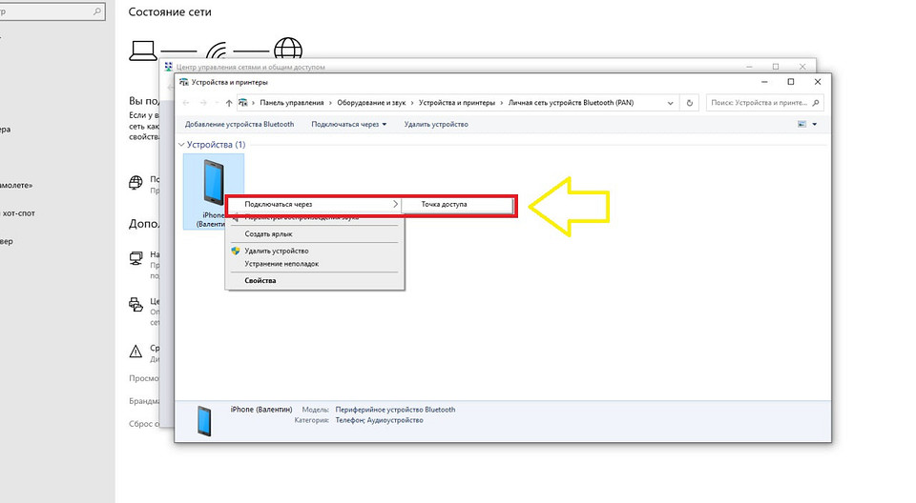Screen dimensions: 916x503
Task: Click the Up arrow navigation button
Action: tap(228, 103)
